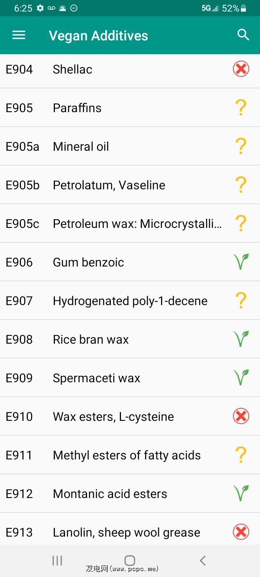Click the non-vegan icon for Lanolin
260x577 pixels.
(x=241, y=532)
